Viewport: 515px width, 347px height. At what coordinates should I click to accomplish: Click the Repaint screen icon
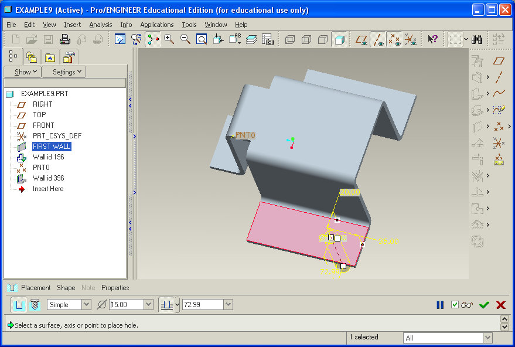[x=120, y=39]
